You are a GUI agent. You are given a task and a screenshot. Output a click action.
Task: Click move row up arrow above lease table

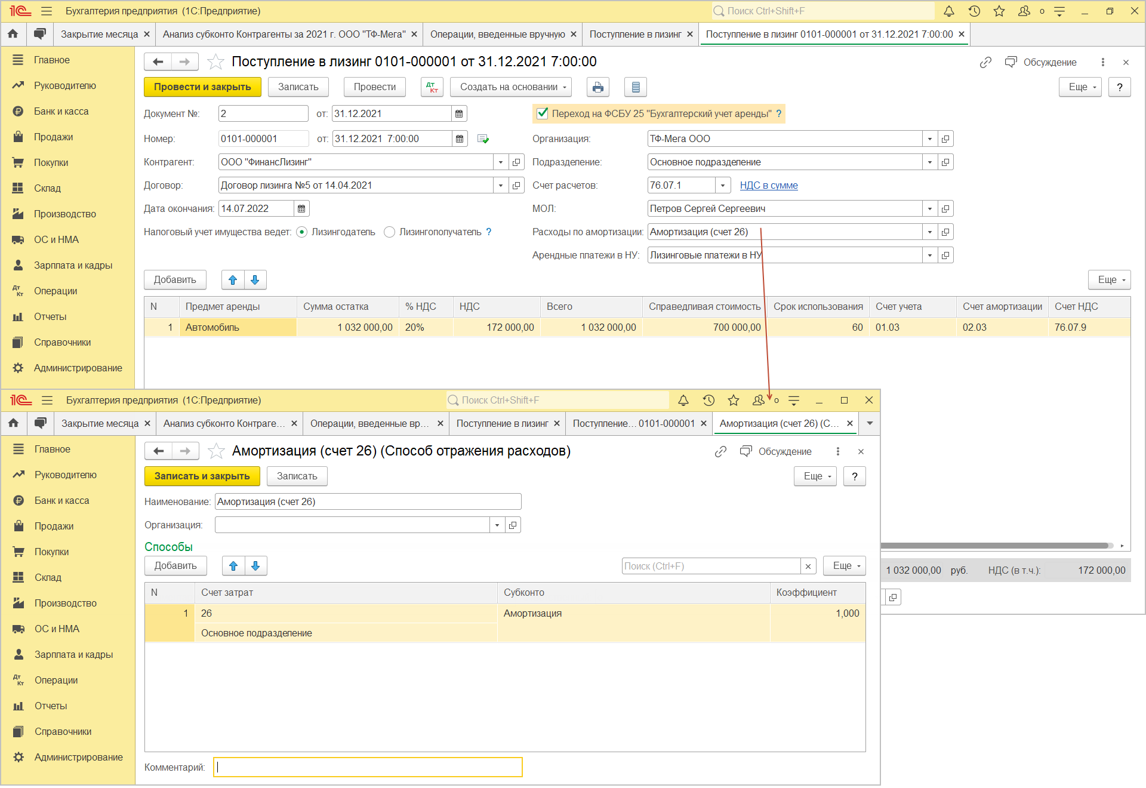coord(233,280)
